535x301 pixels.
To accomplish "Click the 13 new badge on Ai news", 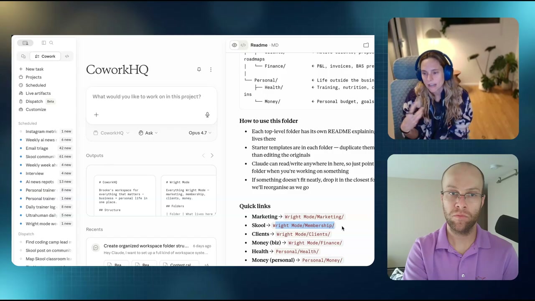I will coord(65,181).
